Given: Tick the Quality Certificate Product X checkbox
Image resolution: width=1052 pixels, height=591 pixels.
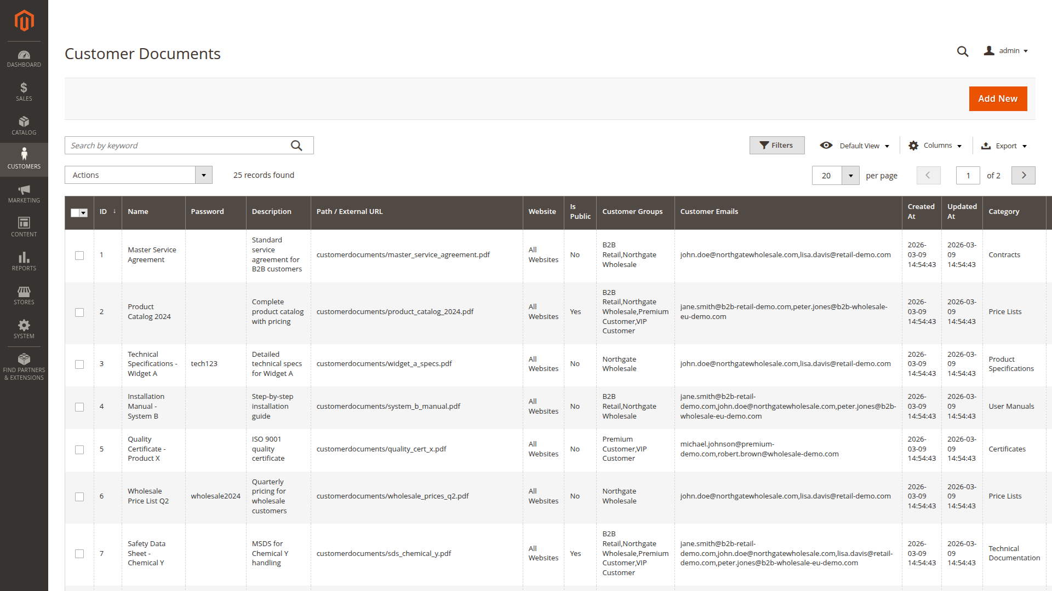Looking at the screenshot, I should [79, 450].
